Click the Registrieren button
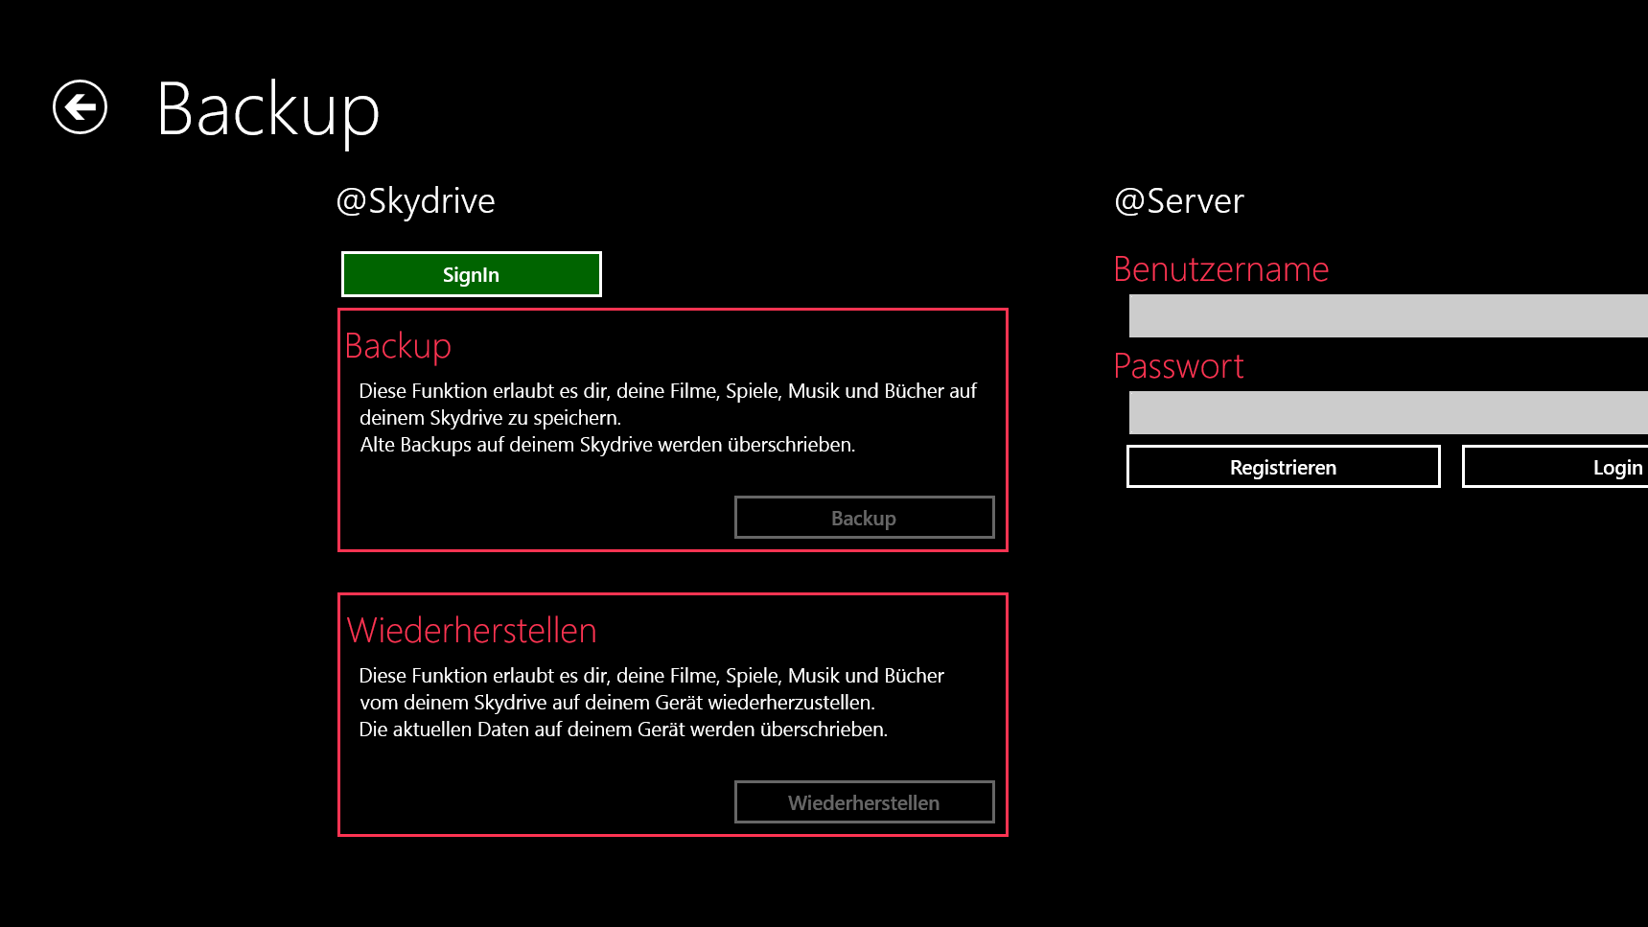 coord(1283,467)
